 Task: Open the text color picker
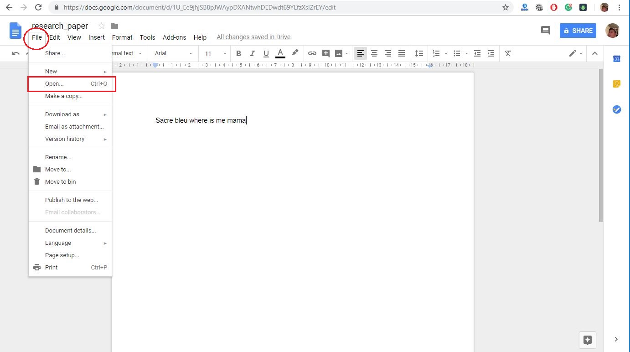click(x=280, y=53)
